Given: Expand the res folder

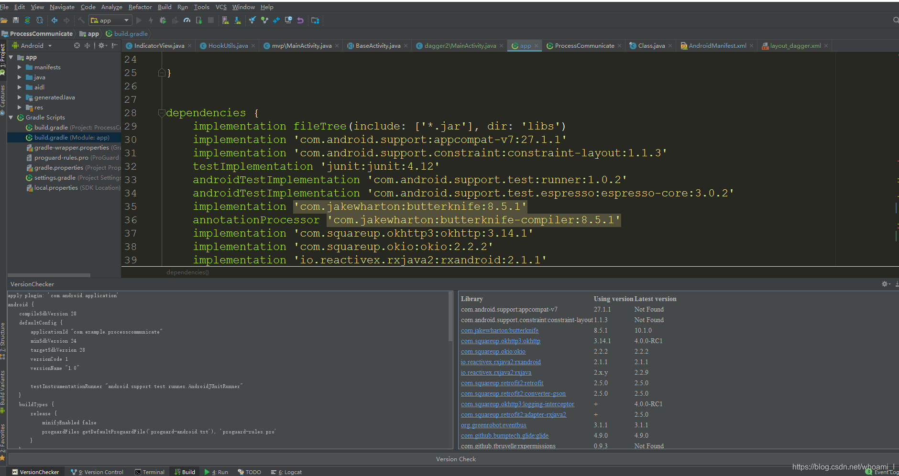Looking at the screenshot, I should pos(20,108).
